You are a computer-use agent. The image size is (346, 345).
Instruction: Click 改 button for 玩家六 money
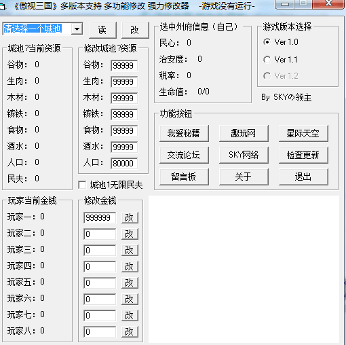[130, 299]
